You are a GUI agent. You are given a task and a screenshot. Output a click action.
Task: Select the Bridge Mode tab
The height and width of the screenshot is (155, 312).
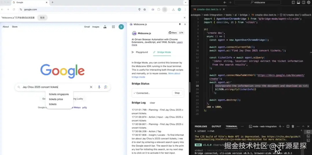point(162,52)
